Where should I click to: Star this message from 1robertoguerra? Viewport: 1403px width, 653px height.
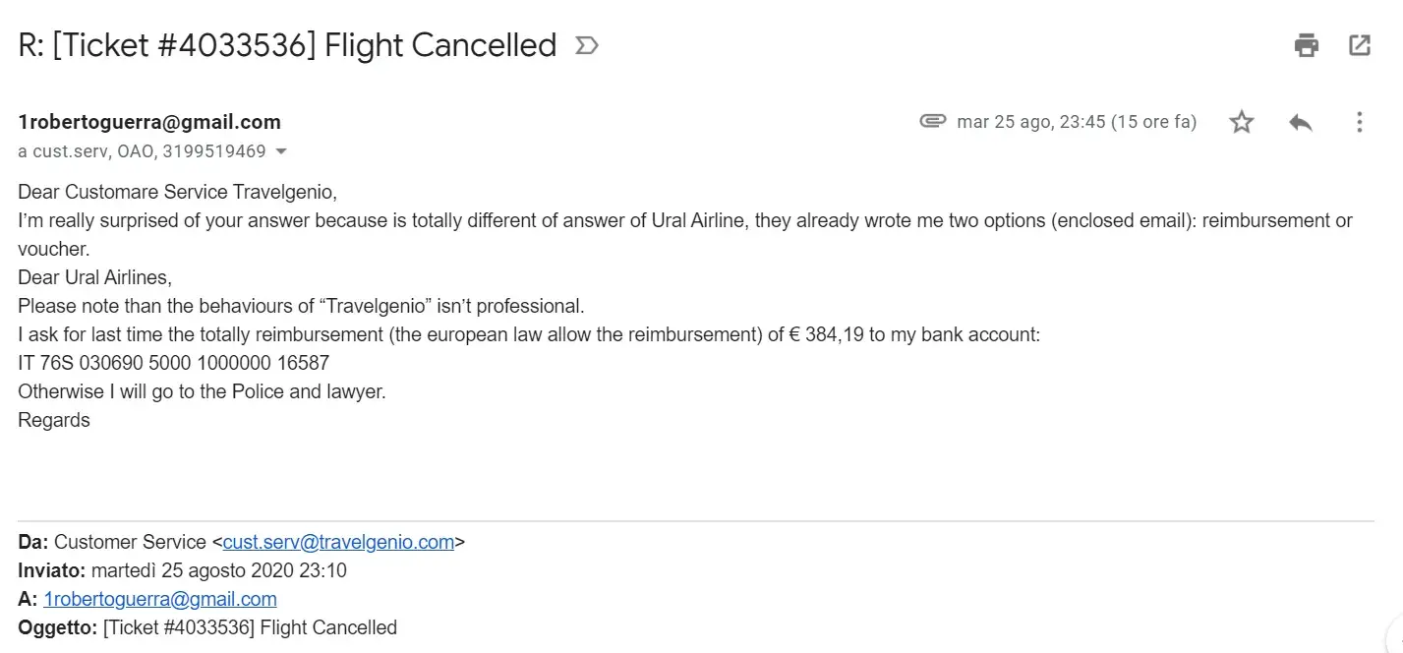(1242, 122)
